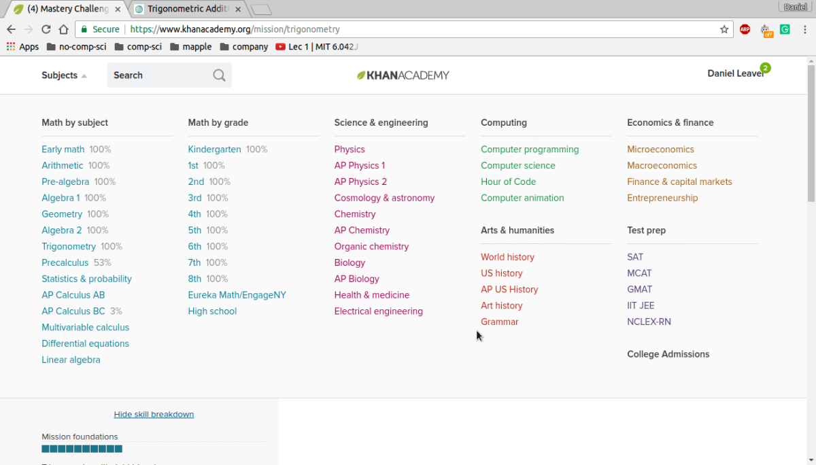816x465 pixels.
Task: Open the Grammarly extension icon
Action: 785,29
